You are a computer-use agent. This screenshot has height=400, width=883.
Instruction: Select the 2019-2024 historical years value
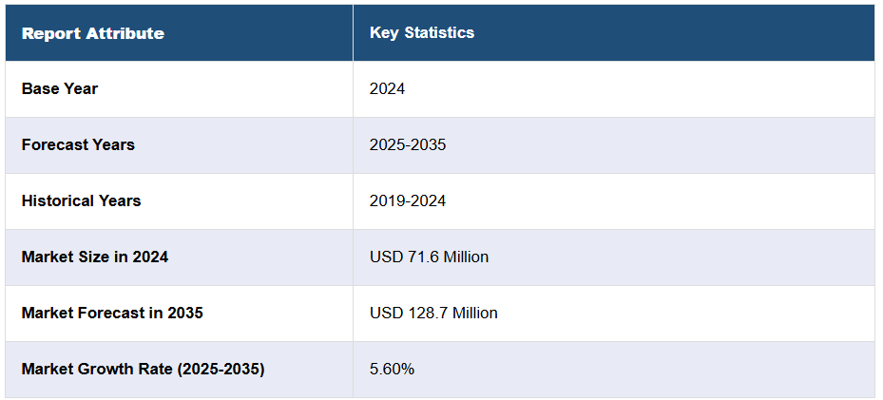[408, 200]
